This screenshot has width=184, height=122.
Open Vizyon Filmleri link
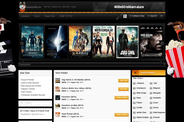click(28, 80)
